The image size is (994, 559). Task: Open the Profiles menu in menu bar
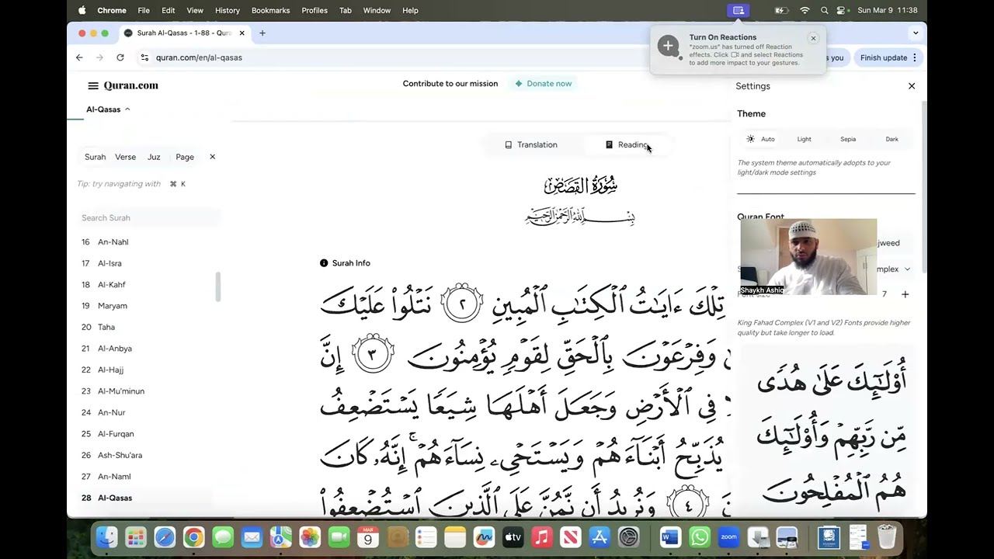(315, 10)
